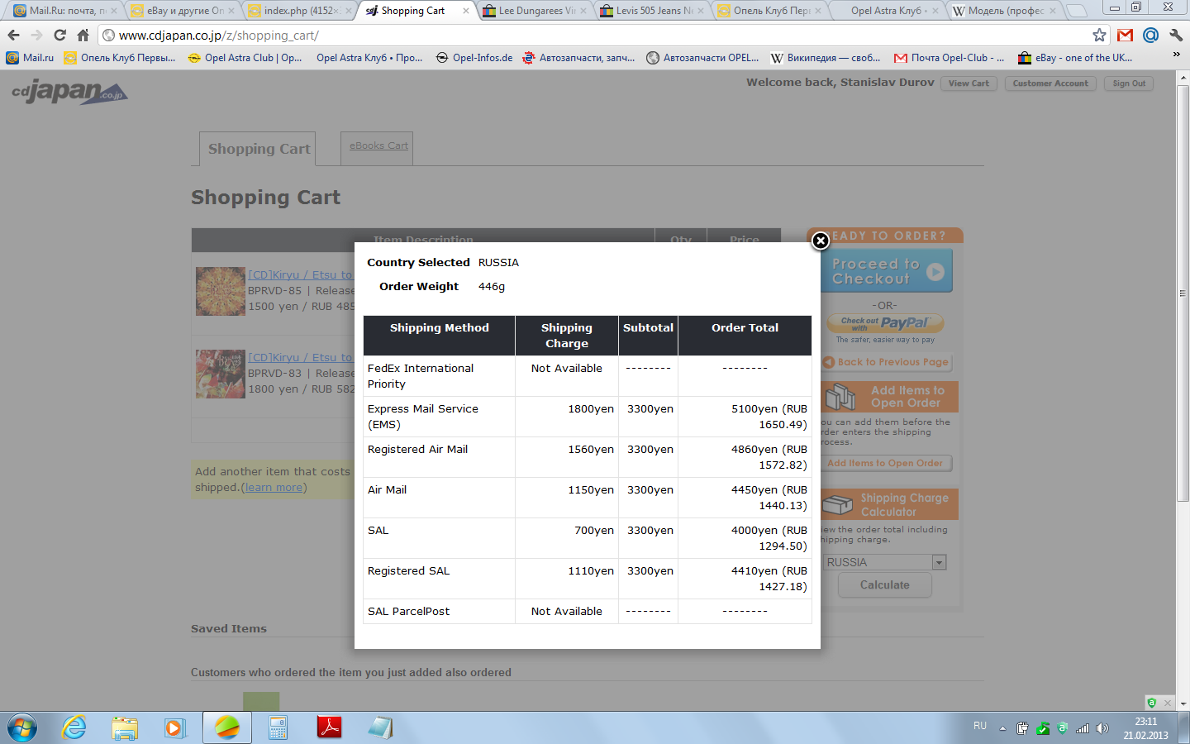Open Gmail extension icon
Image resolution: width=1190 pixels, height=744 pixels.
pos(1125,35)
